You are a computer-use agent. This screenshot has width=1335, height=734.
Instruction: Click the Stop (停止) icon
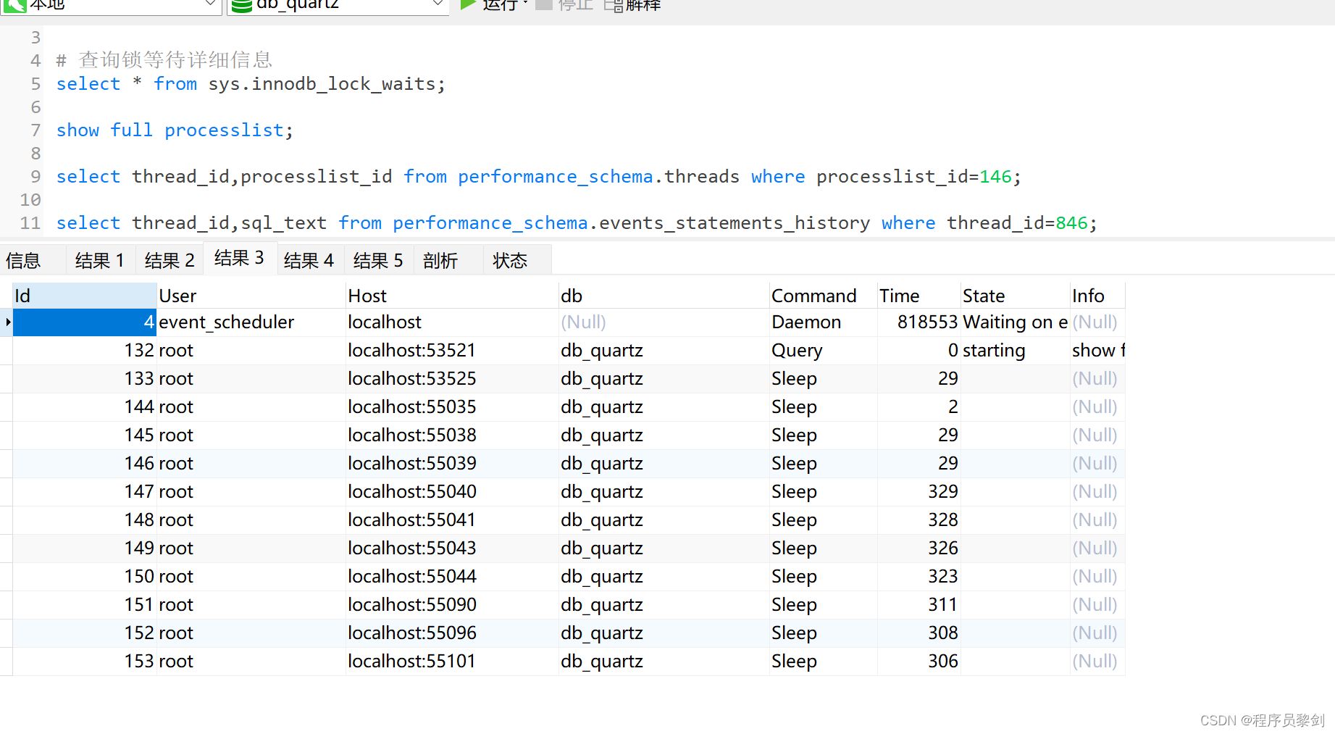coord(543,5)
